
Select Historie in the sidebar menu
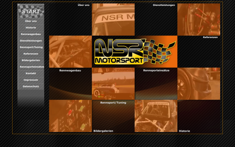coord(31,27)
